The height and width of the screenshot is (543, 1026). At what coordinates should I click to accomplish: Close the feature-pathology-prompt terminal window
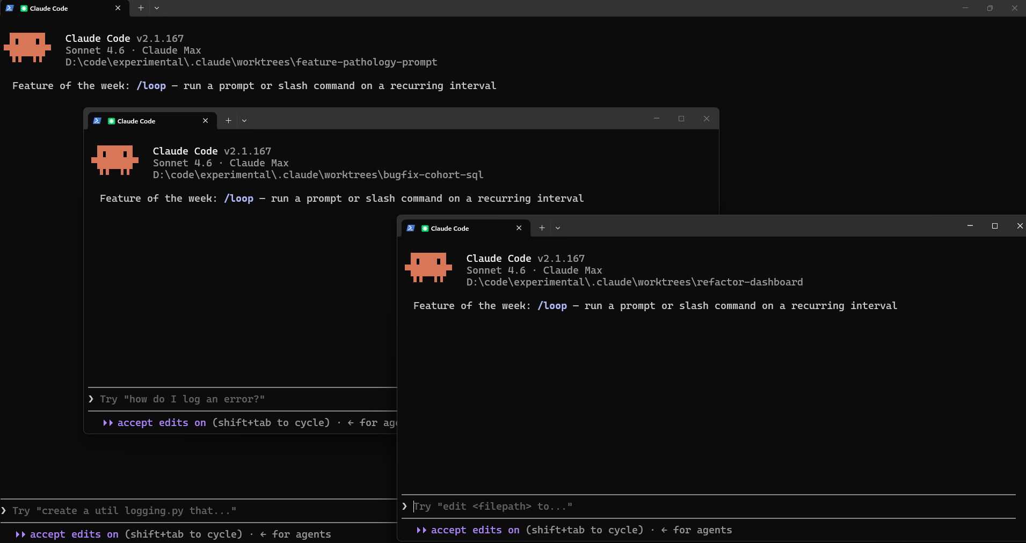pyautogui.click(x=1014, y=8)
